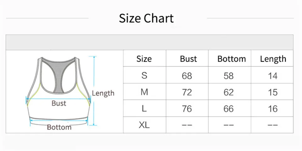Select bust value 72 for size M
This screenshot has width=302, height=151.
(187, 92)
